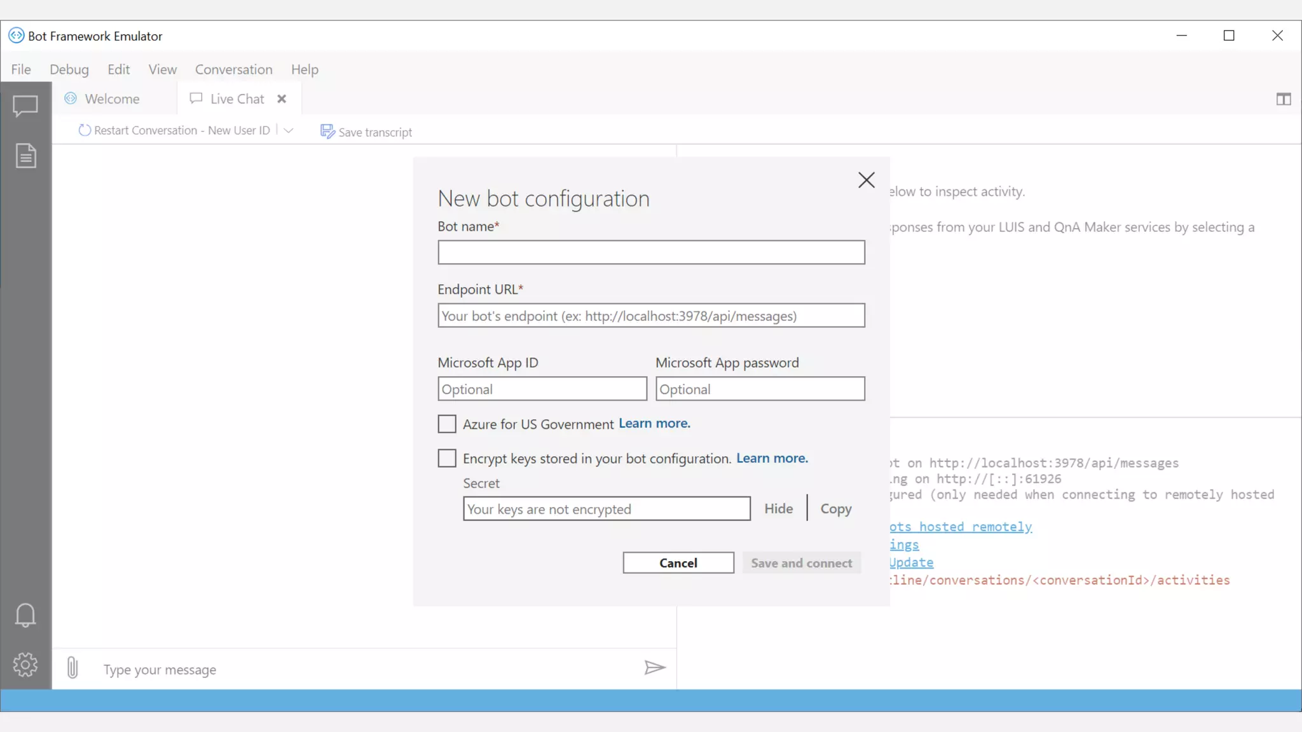Click Learn more link for encryption
Image resolution: width=1302 pixels, height=732 pixels.
pyautogui.click(x=772, y=458)
